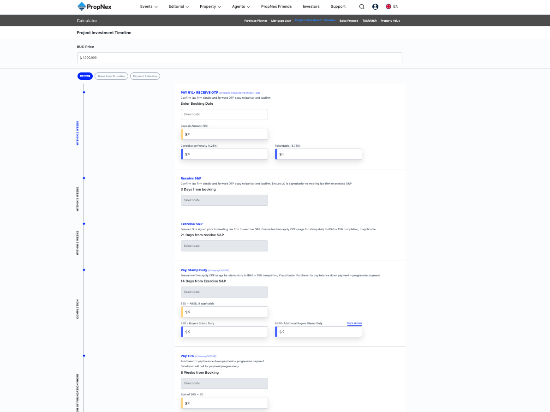550x412 pixels.
Task: Go to PropNex Friends page
Action: (x=276, y=6)
